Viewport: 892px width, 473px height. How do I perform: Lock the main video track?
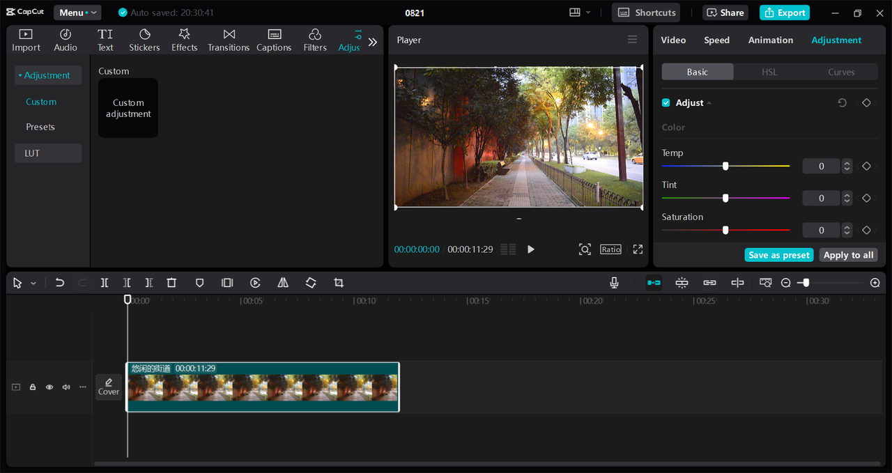click(x=33, y=387)
